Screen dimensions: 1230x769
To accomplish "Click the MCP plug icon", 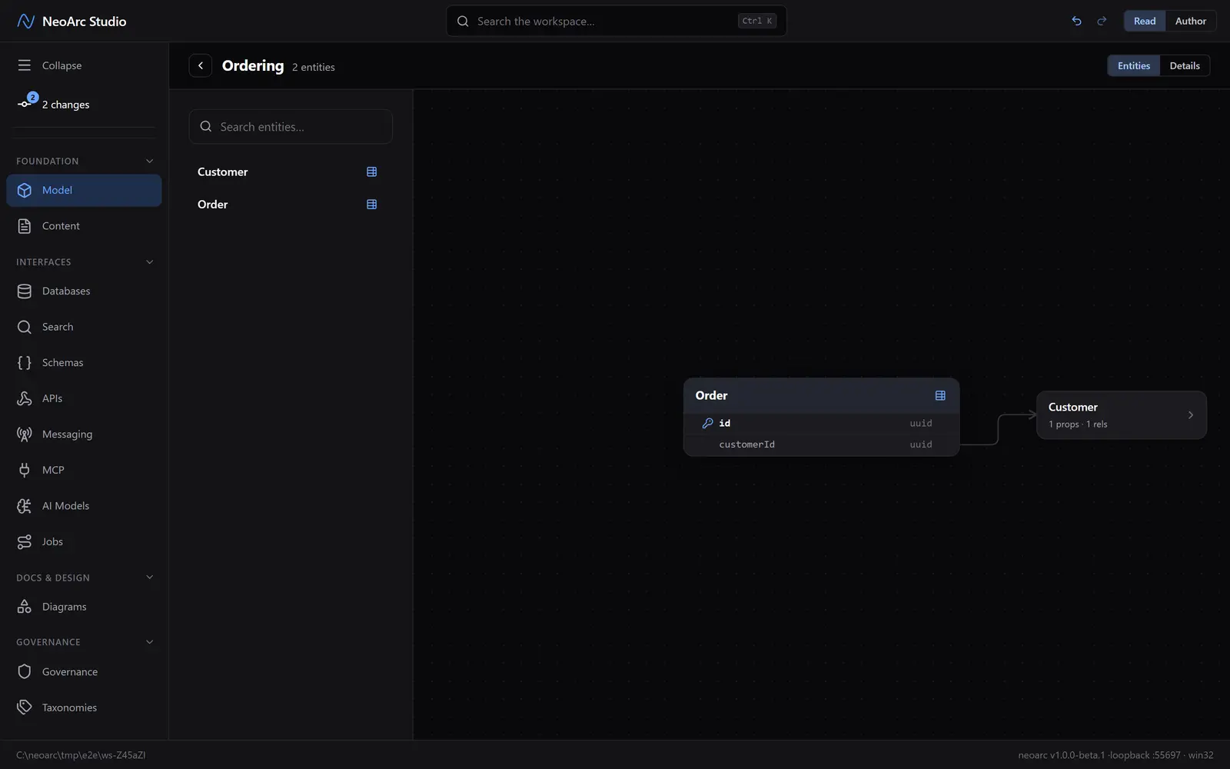I will pyautogui.click(x=25, y=470).
